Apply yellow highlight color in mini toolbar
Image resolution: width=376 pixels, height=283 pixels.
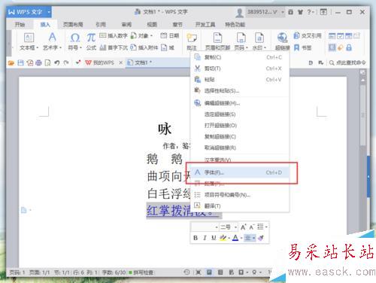tap(223, 238)
